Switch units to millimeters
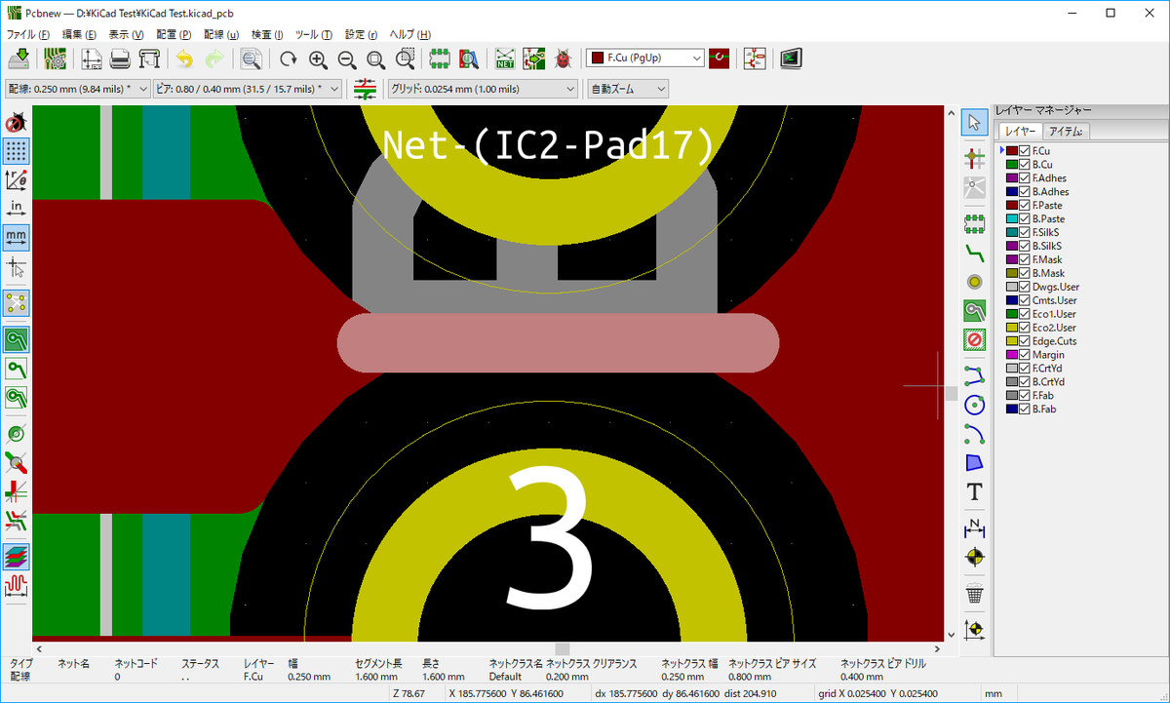The width and height of the screenshot is (1170, 703). click(16, 237)
